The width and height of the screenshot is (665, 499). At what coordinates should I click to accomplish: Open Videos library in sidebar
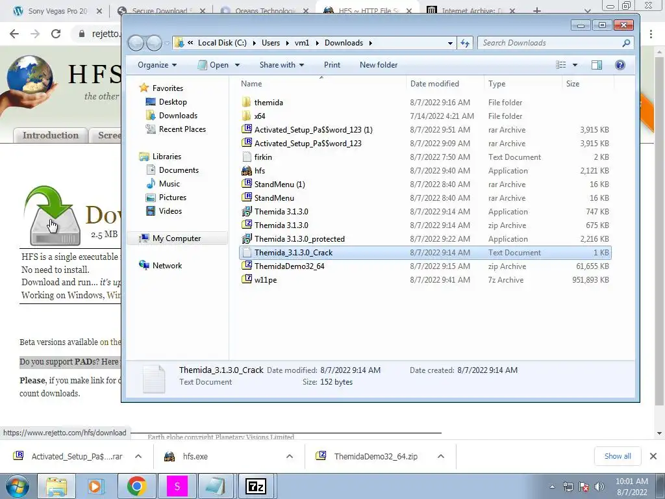tap(170, 211)
